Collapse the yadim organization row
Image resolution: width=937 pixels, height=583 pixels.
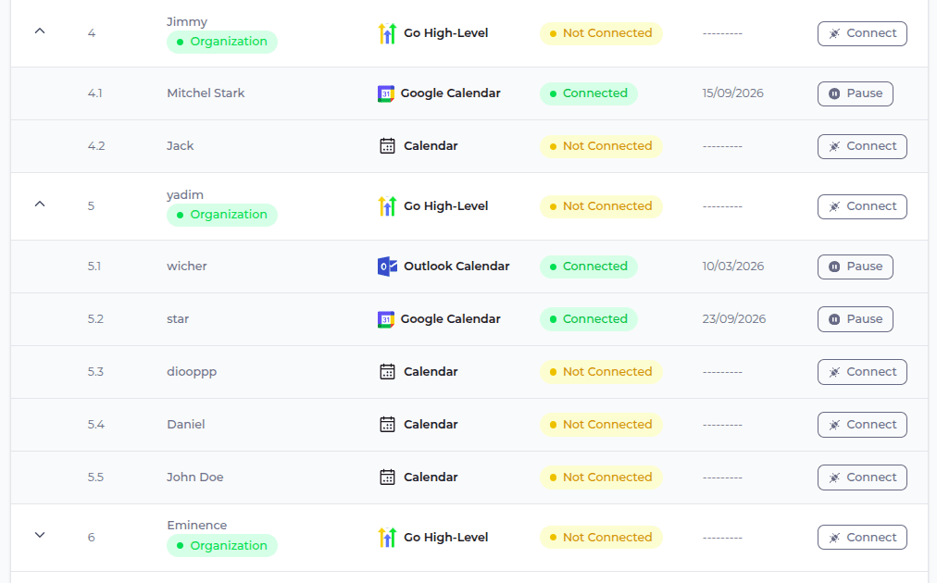click(40, 204)
